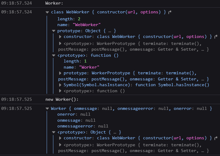Select the 'name: "WebWorker"' property row
The image size is (220, 156).
coord(79,25)
